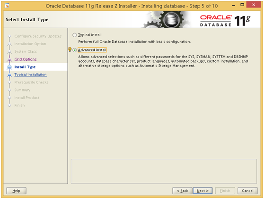Screen dimensions: 264x199
Task: Click the lightbulb hint icon beside Advanced install
Action: 70,50
